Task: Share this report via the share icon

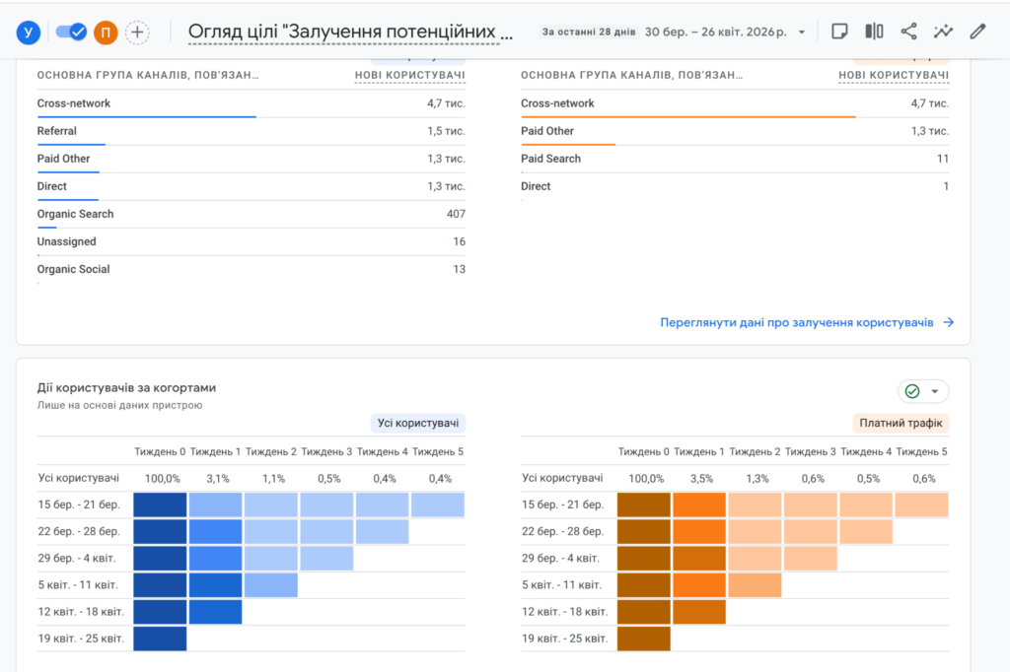Action: point(908,32)
